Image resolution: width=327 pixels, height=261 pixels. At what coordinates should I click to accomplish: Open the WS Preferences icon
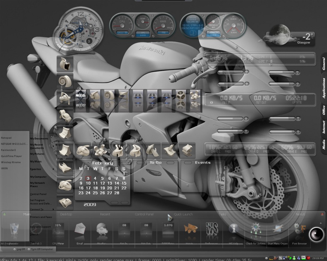(212, 229)
